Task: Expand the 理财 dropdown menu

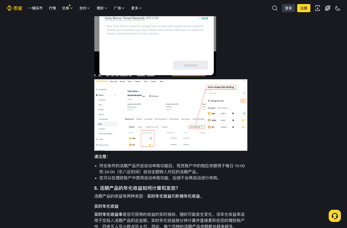Action: pyautogui.click(x=102, y=8)
